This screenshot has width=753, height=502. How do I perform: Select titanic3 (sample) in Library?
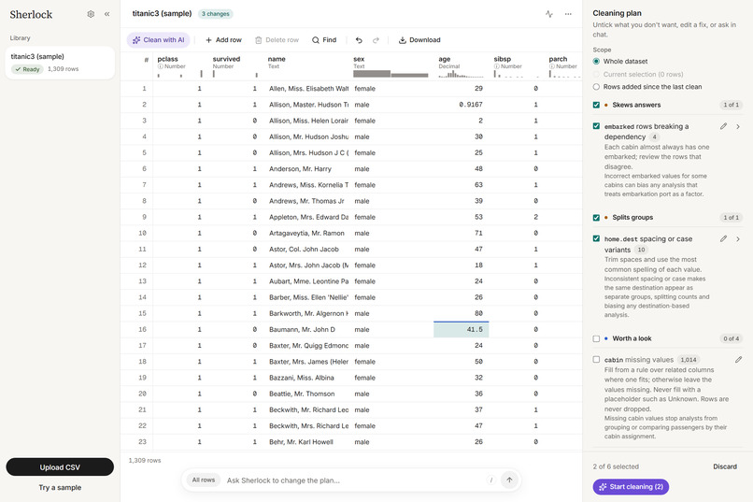click(60, 63)
